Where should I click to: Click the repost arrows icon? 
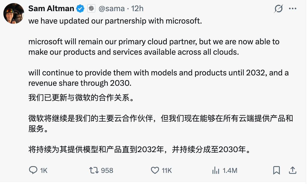coord(94,170)
